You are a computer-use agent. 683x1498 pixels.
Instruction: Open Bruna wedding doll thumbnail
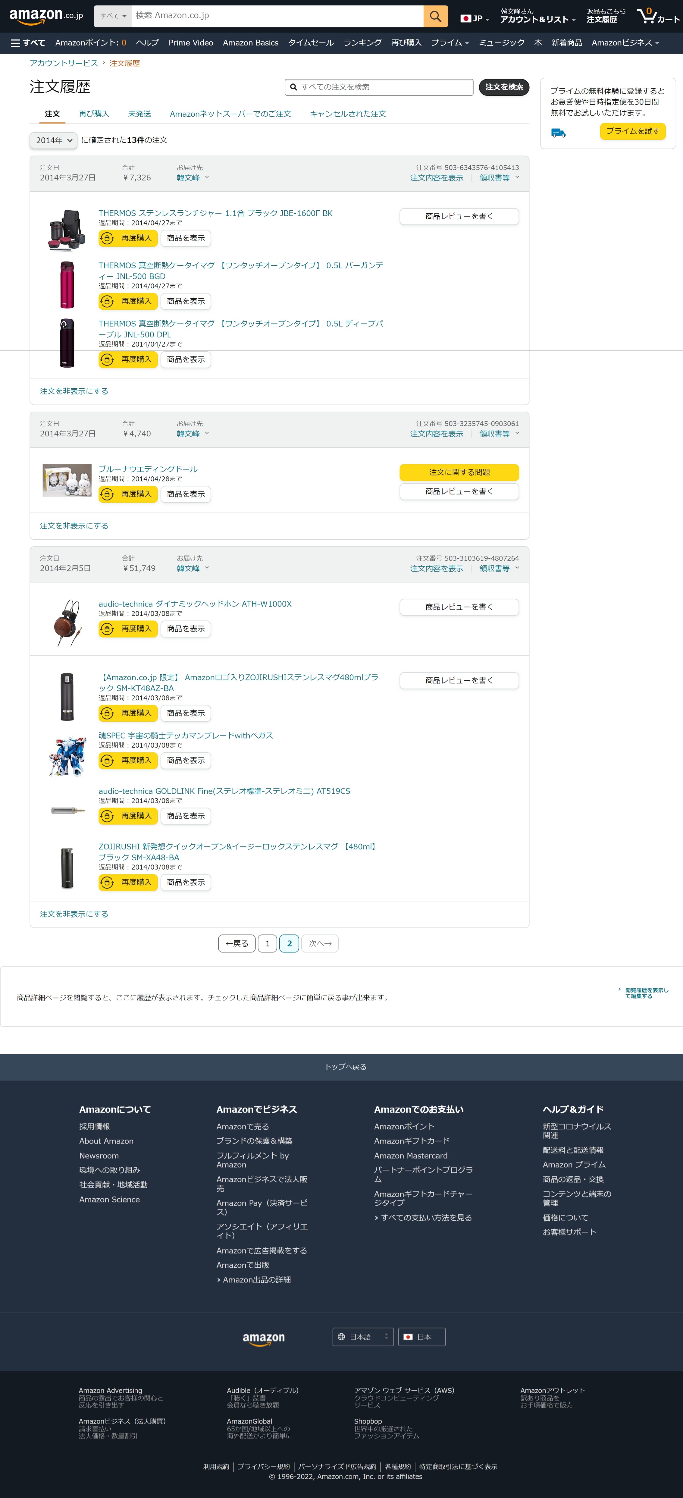[67, 480]
